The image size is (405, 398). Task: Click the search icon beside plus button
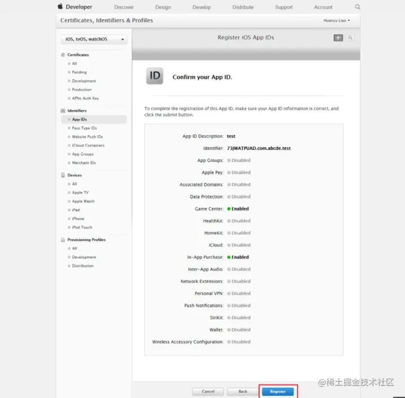pos(350,38)
